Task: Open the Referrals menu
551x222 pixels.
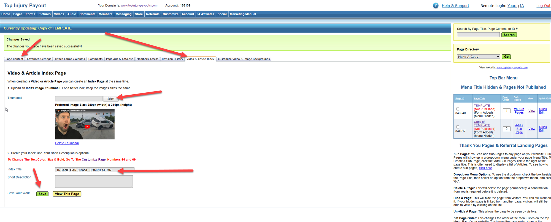Action: click(153, 14)
